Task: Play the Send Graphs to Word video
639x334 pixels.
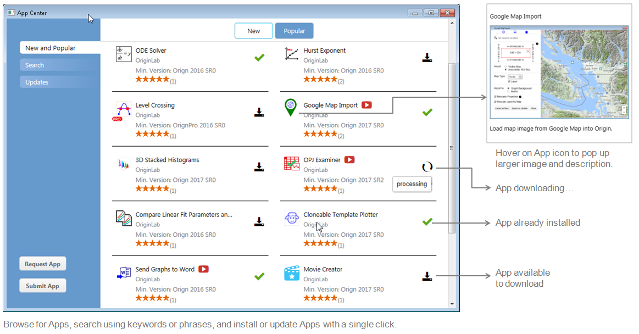Action: pos(204,269)
